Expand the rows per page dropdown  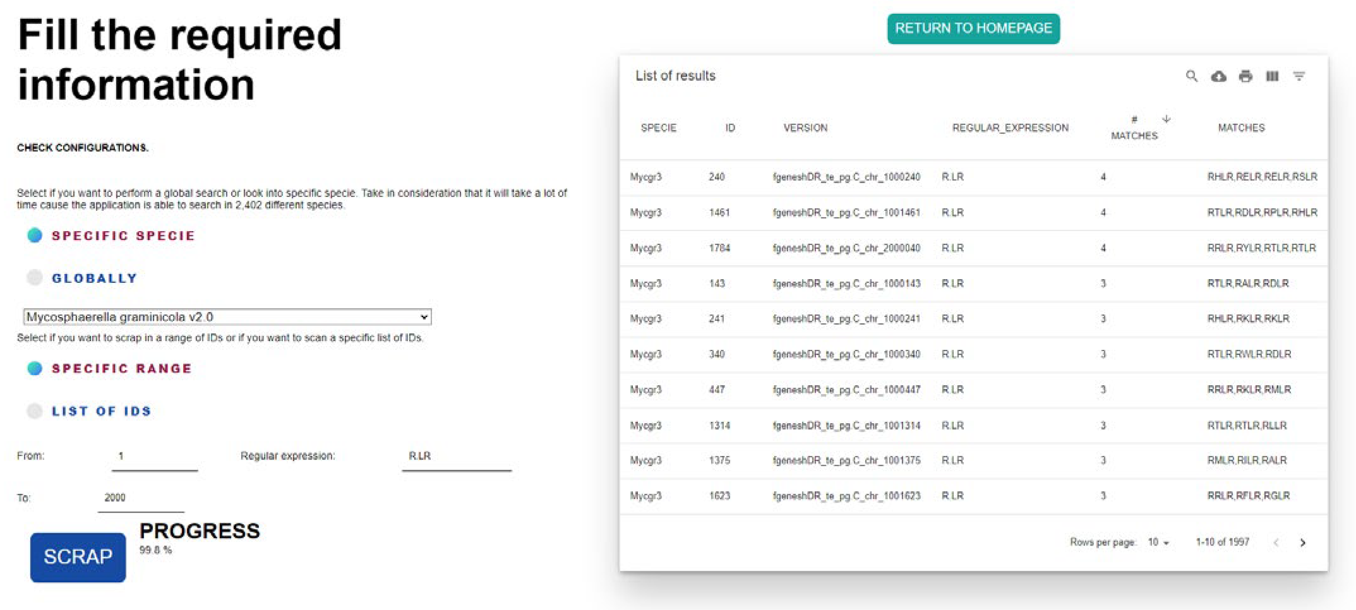click(x=1158, y=542)
